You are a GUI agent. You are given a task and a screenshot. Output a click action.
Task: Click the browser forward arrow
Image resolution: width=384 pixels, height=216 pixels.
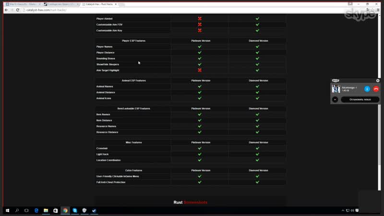pyautogui.click(x=12, y=10)
